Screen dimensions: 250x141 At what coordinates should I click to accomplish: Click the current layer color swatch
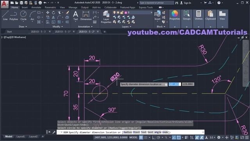coord(126,13)
